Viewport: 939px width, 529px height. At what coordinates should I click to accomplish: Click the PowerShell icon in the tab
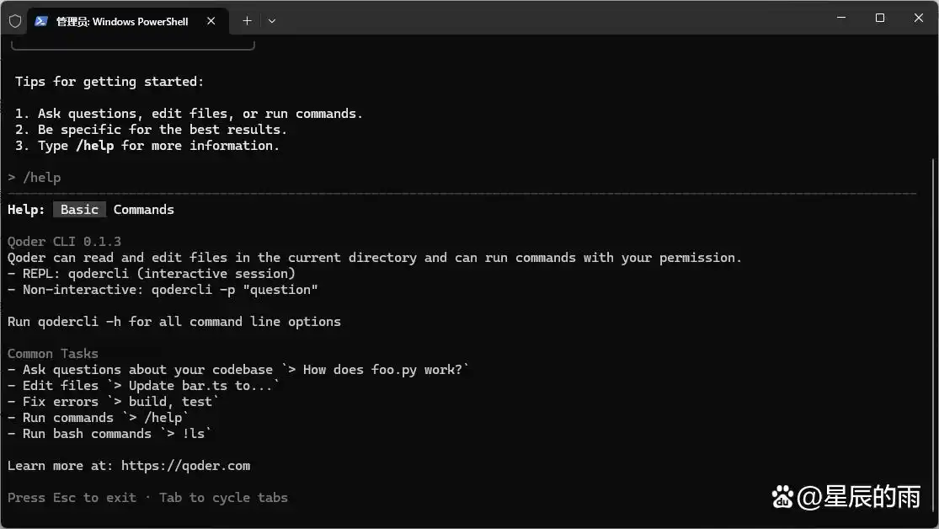(41, 21)
